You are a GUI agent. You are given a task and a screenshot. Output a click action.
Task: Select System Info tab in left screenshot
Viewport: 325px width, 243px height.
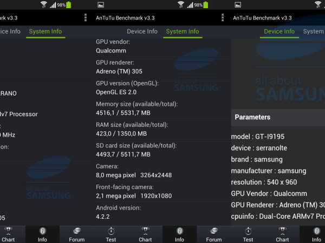(x=45, y=31)
